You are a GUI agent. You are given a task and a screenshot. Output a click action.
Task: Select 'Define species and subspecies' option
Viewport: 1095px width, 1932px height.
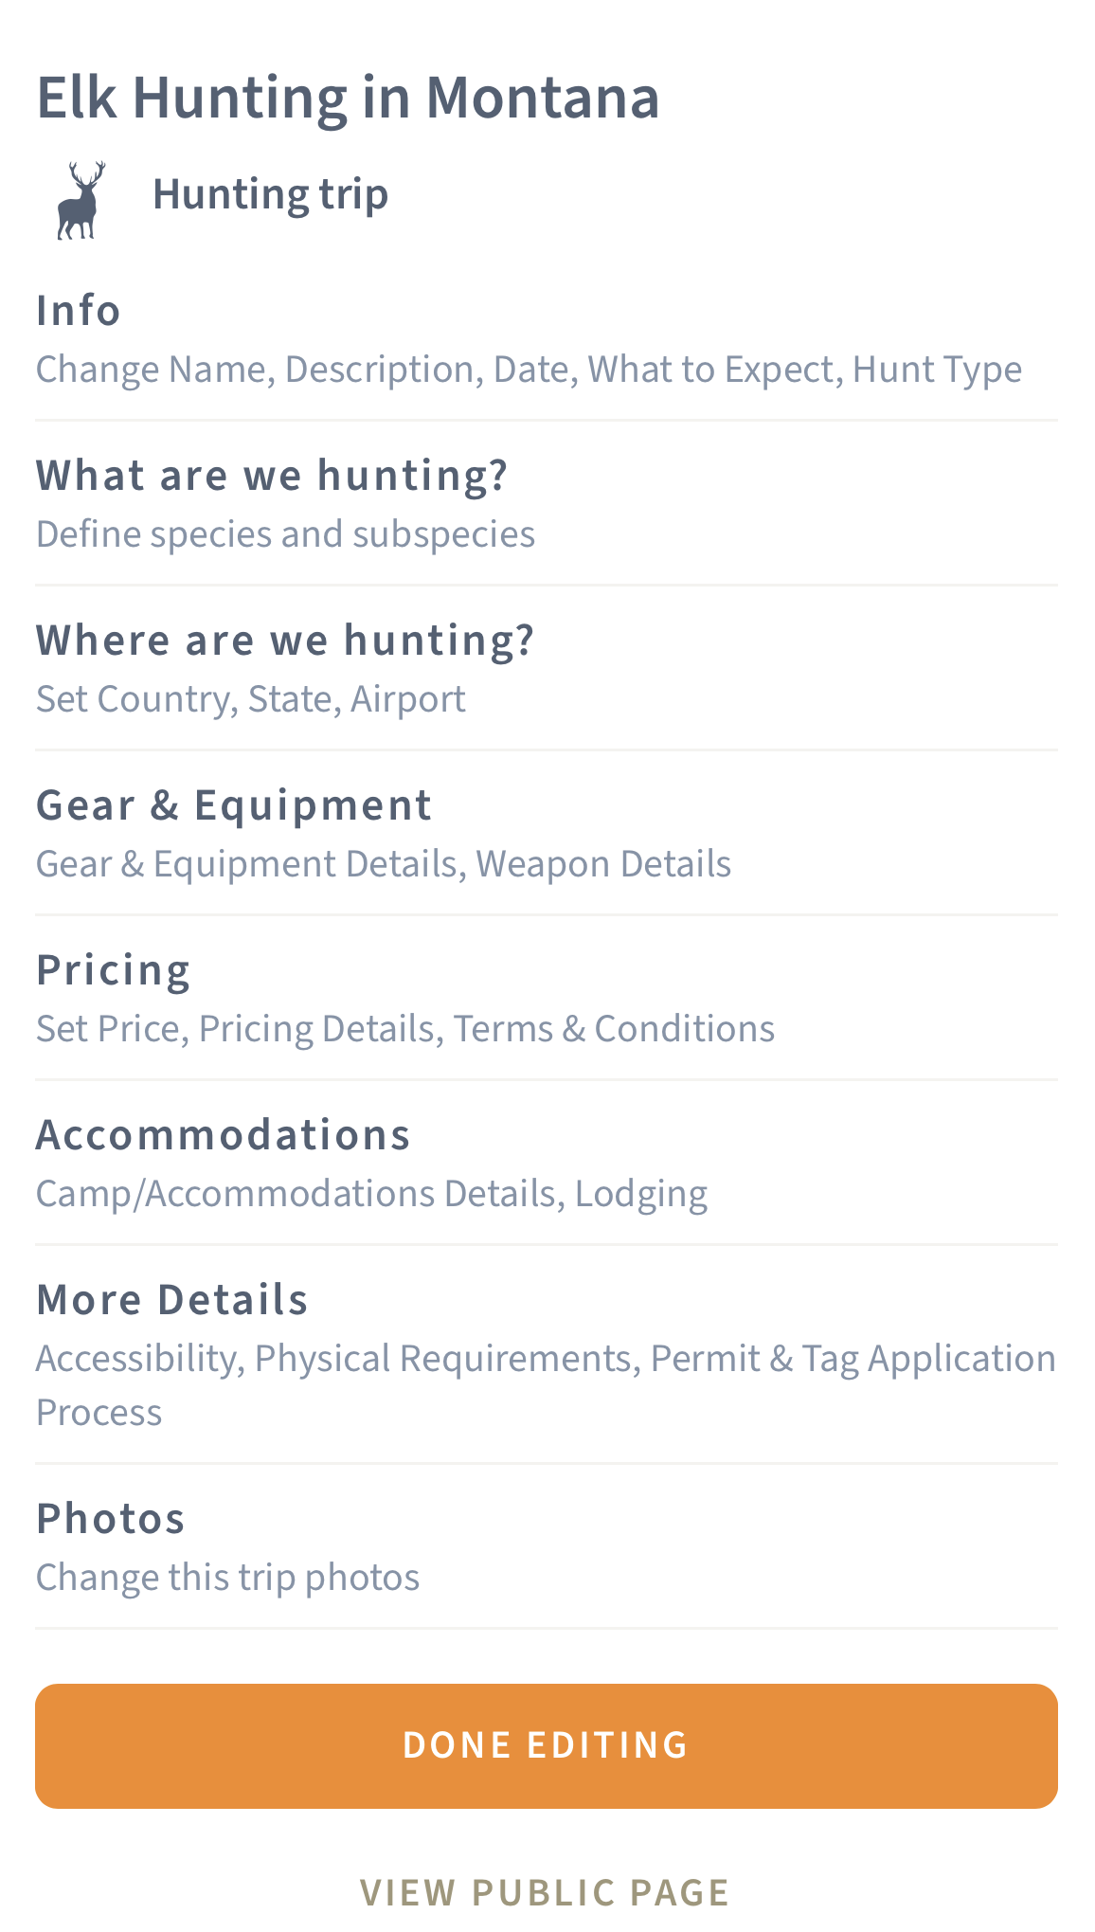[x=285, y=533]
